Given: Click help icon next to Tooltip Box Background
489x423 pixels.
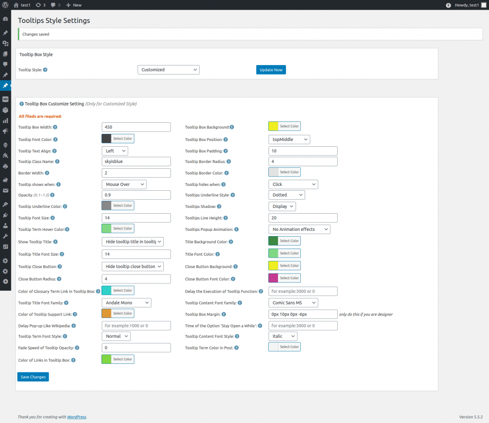Looking at the screenshot, I should pos(232,127).
